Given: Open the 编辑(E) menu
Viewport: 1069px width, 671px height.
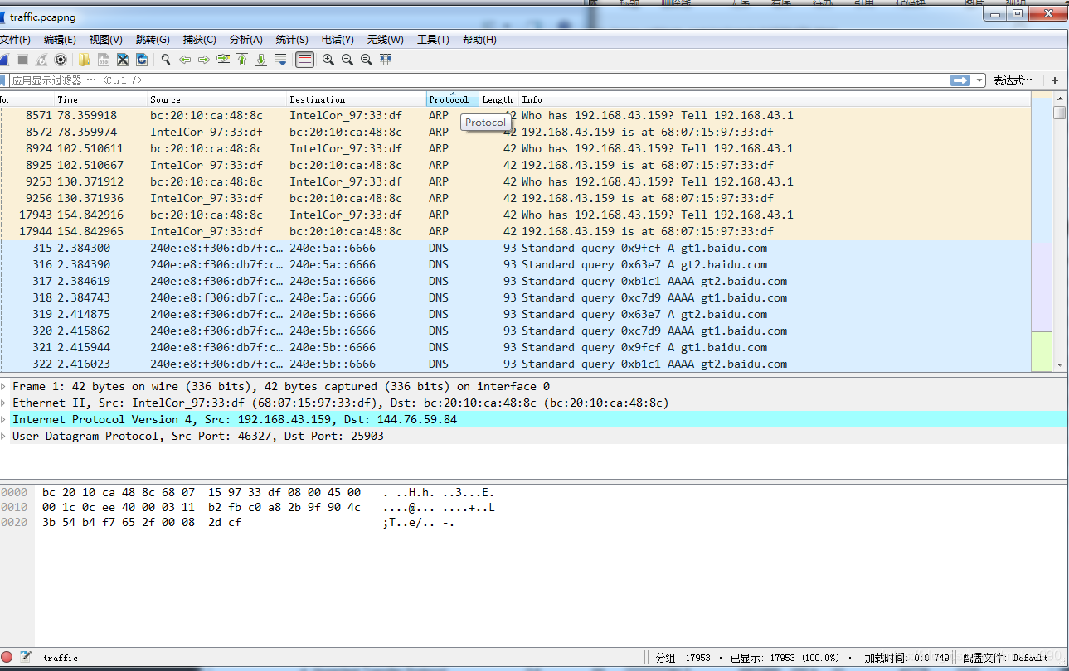Looking at the screenshot, I should (x=60, y=40).
